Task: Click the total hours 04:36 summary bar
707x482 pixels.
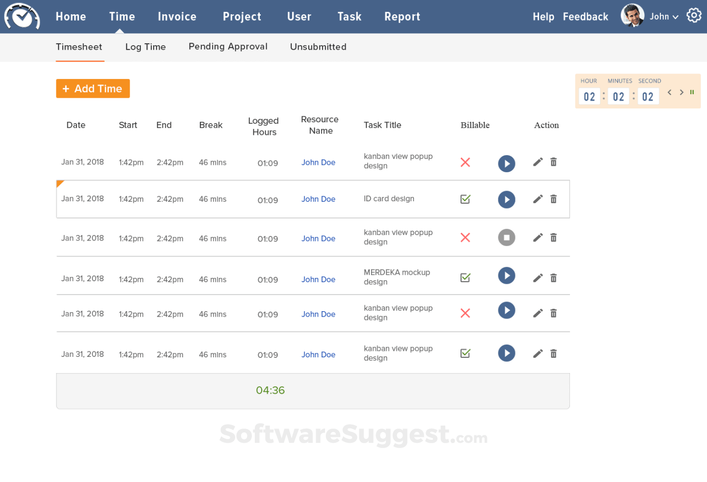Action: click(x=271, y=390)
